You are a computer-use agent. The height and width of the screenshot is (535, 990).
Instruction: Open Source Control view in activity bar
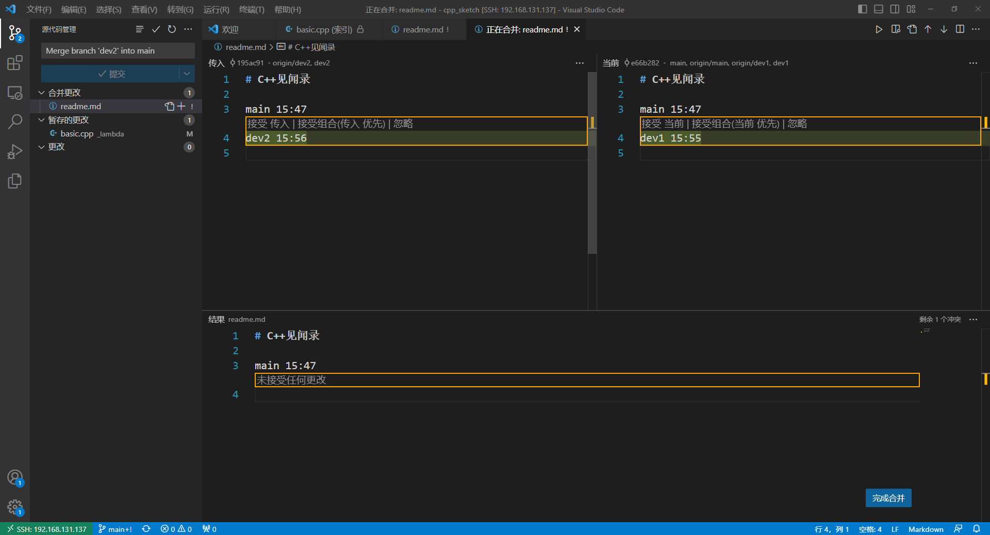click(15, 34)
